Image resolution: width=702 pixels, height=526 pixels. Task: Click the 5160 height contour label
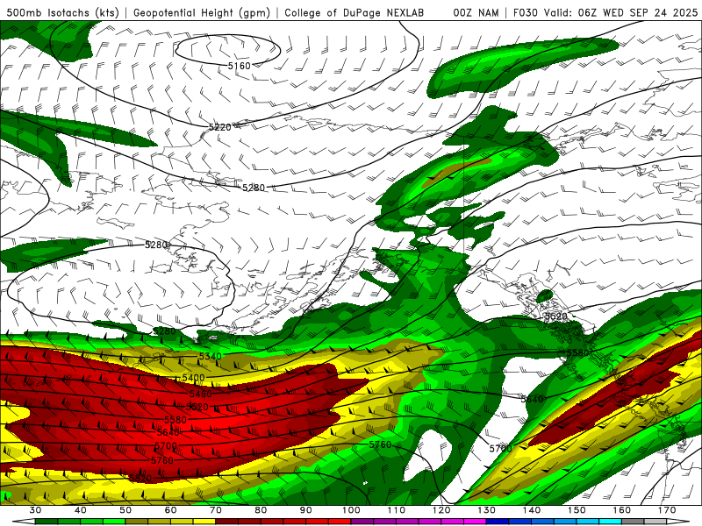pyautogui.click(x=239, y=67)
